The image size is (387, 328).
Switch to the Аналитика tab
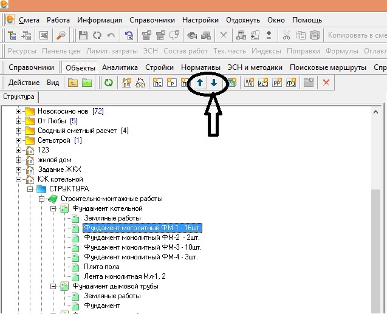tap(120, 67)
